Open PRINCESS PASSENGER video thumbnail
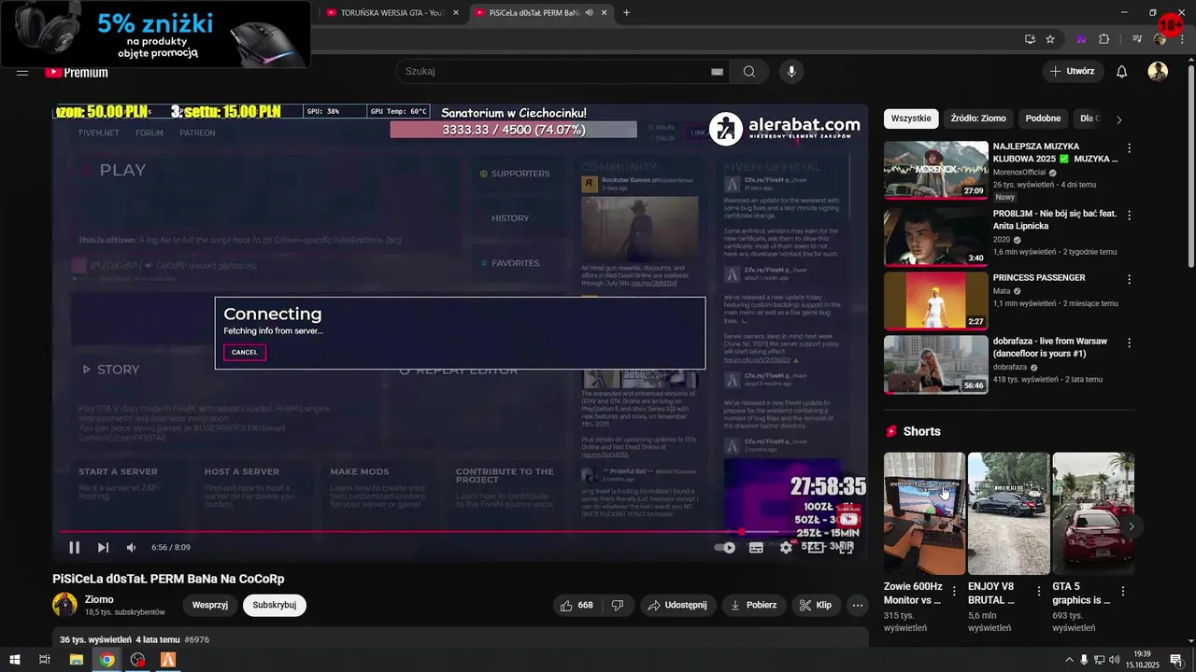 pos(935,301)
